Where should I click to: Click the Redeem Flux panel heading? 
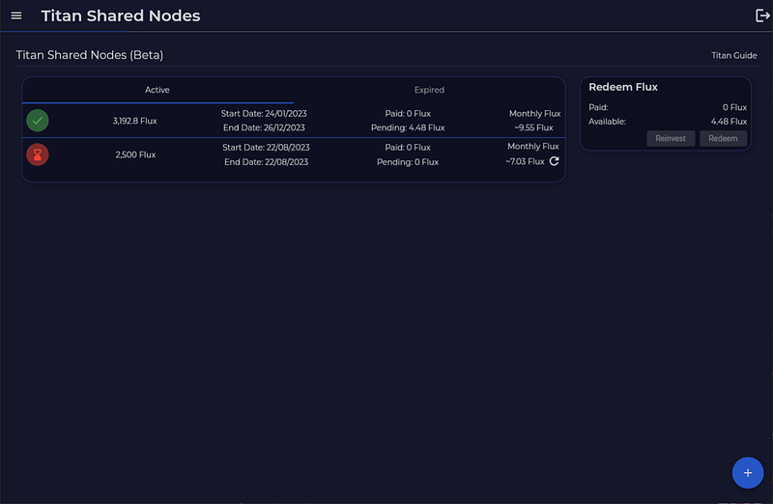pyautogui.click(x=623, y=87)
